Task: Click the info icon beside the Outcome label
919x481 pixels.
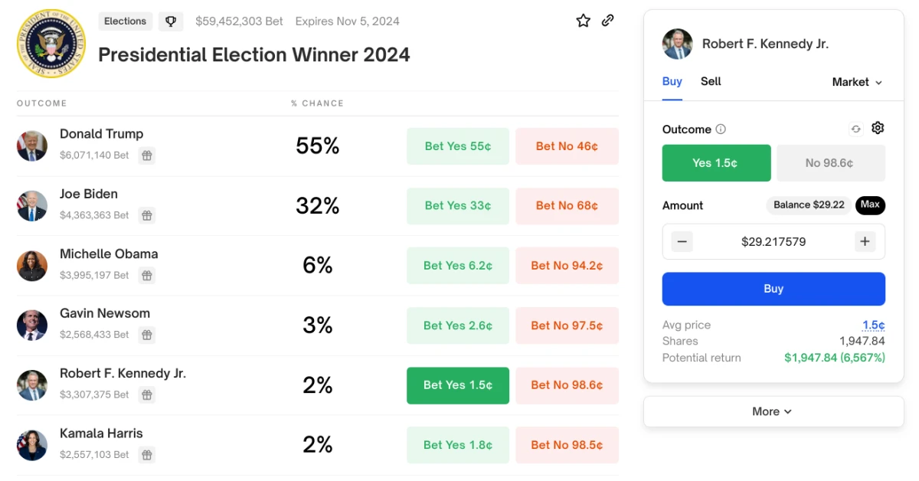Action: (721, 129)
